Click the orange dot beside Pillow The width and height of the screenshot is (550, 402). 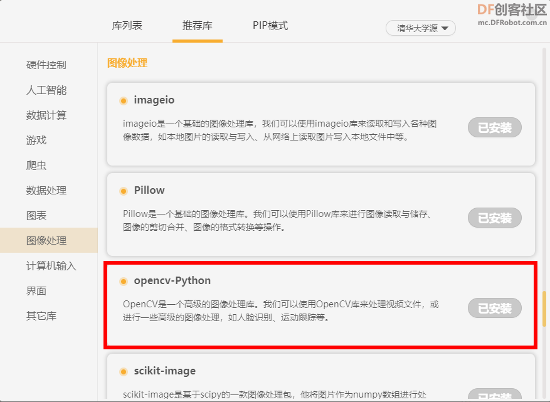(x=124, y=191)
